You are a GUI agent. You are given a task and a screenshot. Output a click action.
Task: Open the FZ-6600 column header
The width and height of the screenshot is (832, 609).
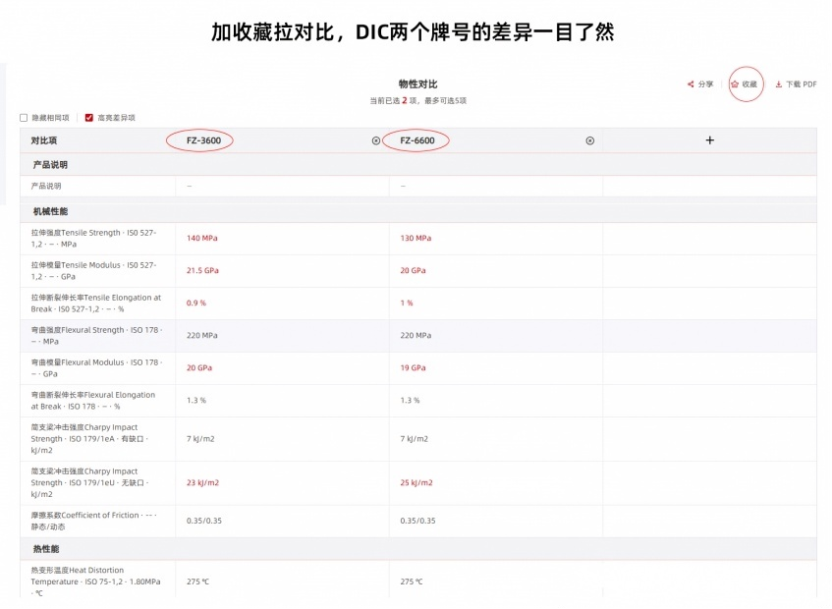pyautogui.click(x=417, y=140)
